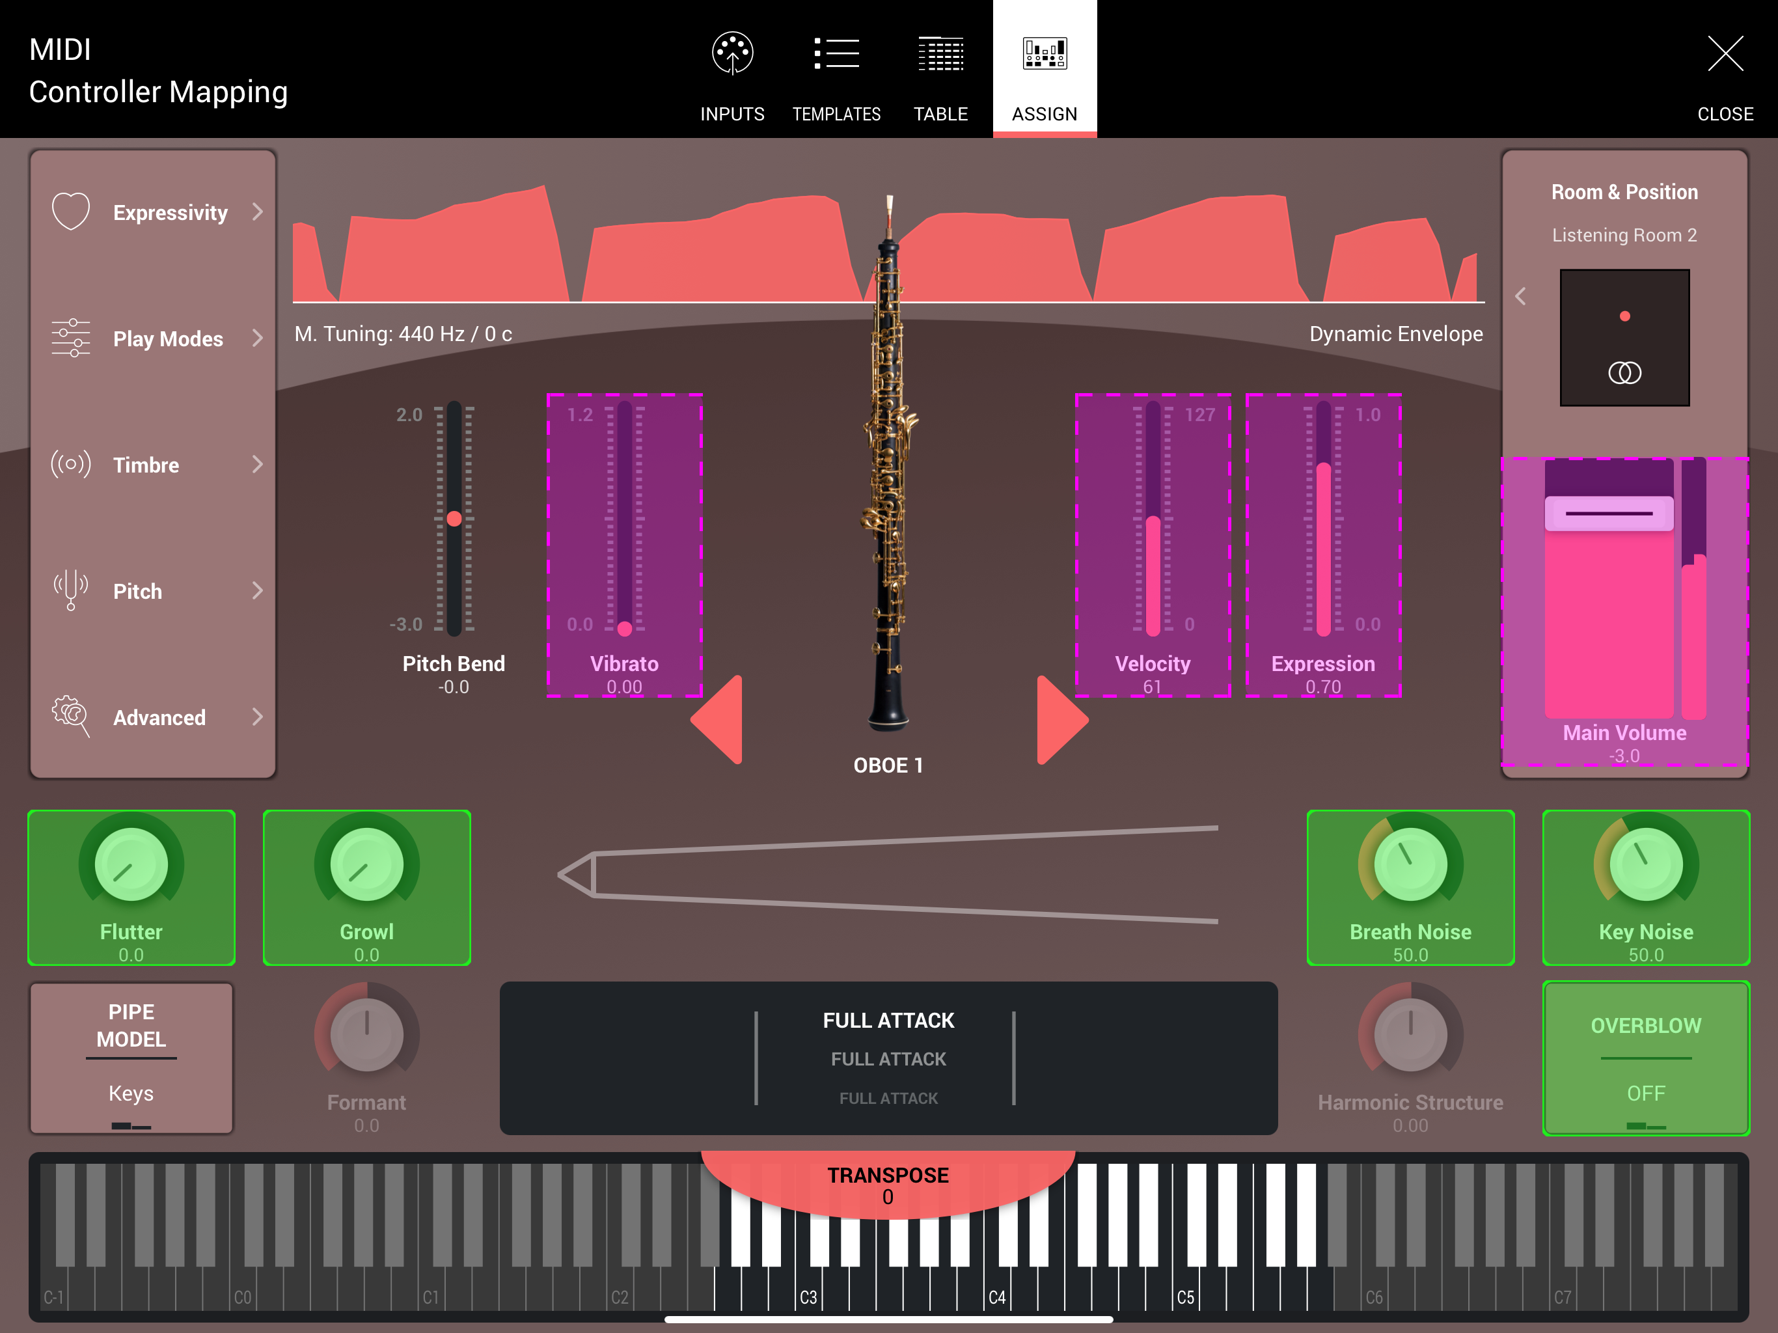Click the M. Tuning 440 Hz text
1778x1333 pixels.
403,334
